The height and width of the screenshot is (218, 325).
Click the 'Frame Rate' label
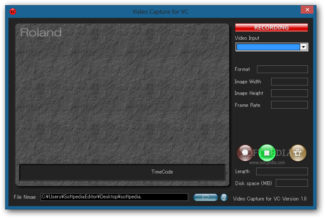coord(247,105)
